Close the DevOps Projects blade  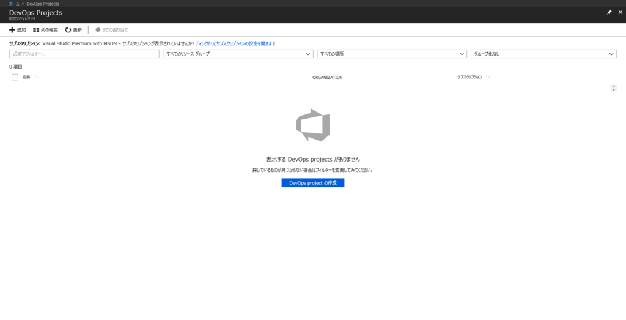coord(620,12)
